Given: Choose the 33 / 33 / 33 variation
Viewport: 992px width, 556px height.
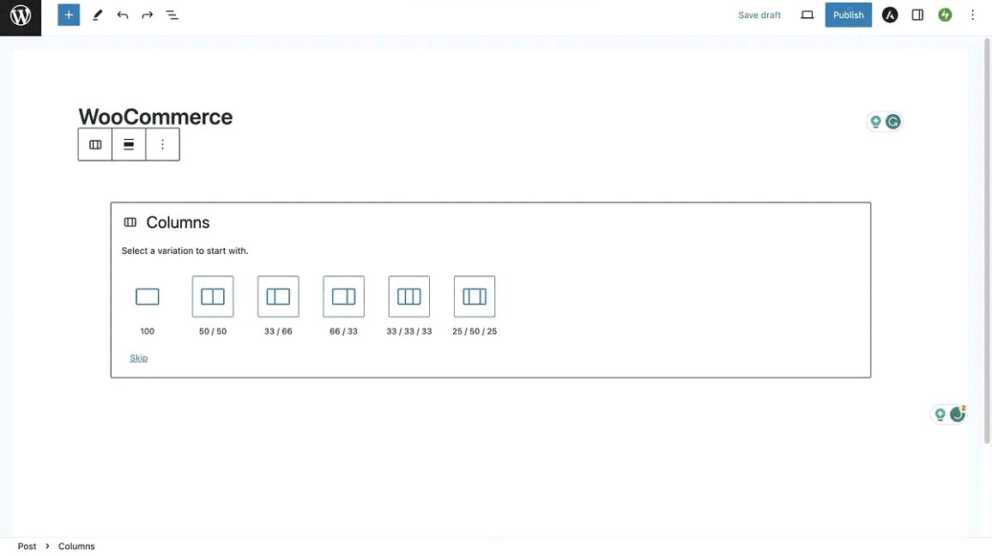Looking at the screenshot, I should tap(409, 297).
